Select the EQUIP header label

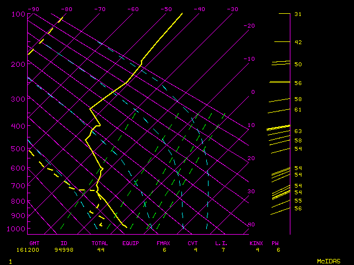pyautogui.click(x=131, y=243)
